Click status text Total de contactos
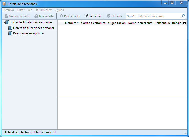189x137 pixels. 30,132
